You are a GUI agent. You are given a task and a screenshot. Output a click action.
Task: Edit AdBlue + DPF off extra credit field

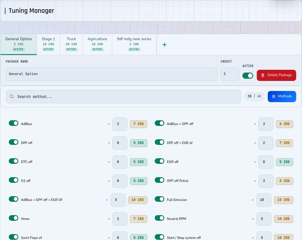(266, 124)
